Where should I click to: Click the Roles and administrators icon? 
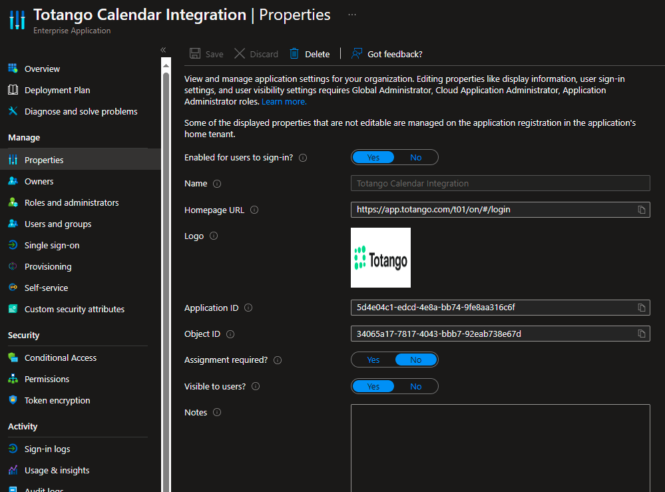click(13, 202)
